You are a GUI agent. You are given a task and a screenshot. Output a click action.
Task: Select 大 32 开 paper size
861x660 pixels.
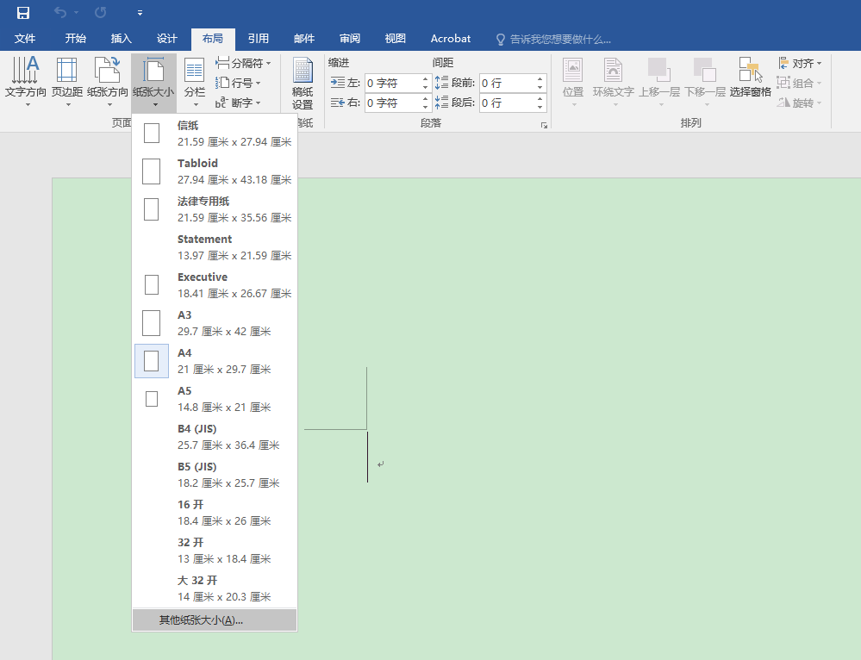coord(215,588)
